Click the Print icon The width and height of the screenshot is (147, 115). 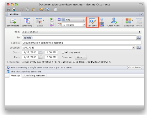coord(14,9)
